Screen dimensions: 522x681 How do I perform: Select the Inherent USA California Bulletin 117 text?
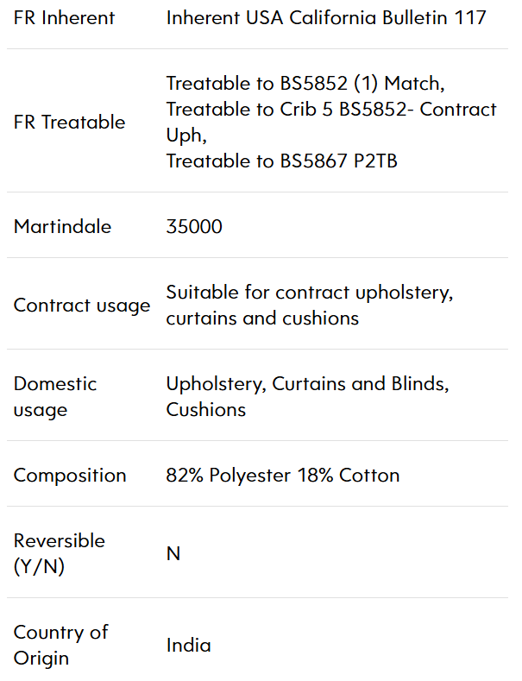click(326, 18)
